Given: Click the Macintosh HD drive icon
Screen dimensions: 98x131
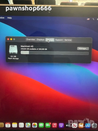Looking at the screenshot, I should pyautogui.click(x=13, y=49).
